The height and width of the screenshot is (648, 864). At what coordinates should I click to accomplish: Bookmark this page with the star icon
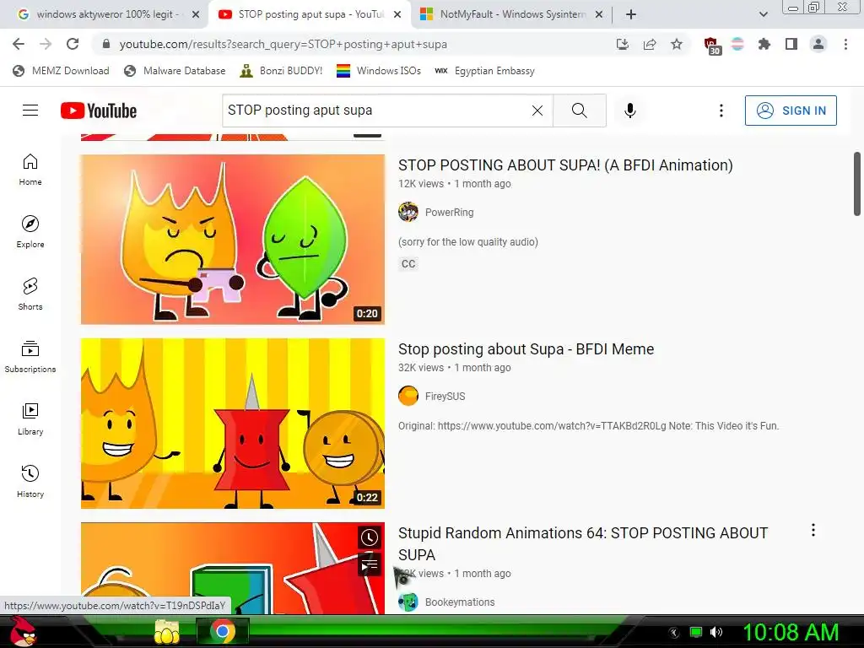677,44
